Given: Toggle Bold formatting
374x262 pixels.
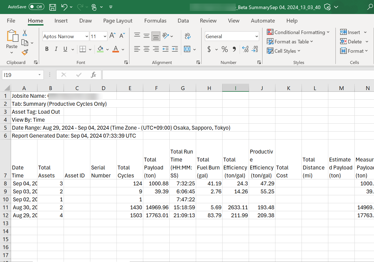Looking at the screenshot, I should (x=47, y=49).
